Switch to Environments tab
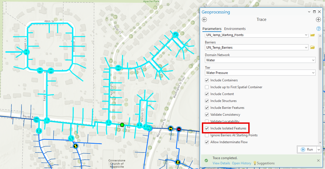 pos(235,29)
